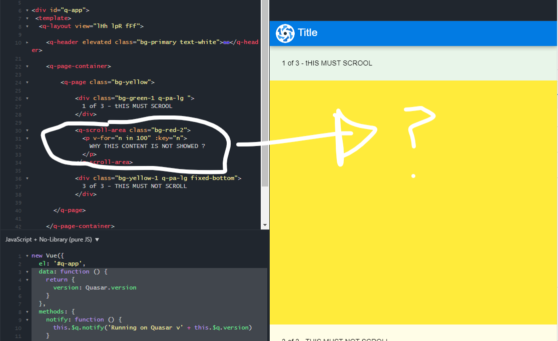Viewport: 558px width, 341px height.
Task: Collapse the v-for paragraph on line 31
Action: point(27,137)
